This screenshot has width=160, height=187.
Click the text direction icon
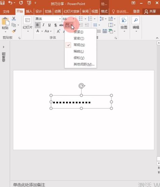tap(111, 19)
